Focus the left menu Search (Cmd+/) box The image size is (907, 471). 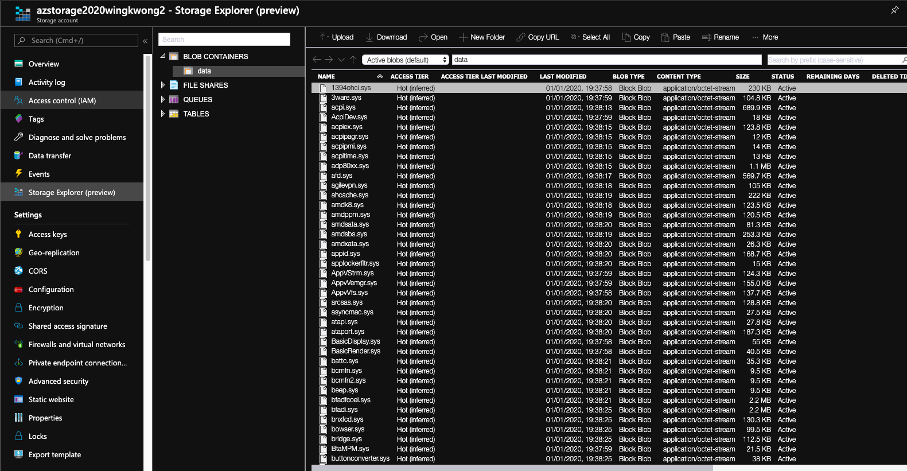pyautogui.click(x=76, y=41)
